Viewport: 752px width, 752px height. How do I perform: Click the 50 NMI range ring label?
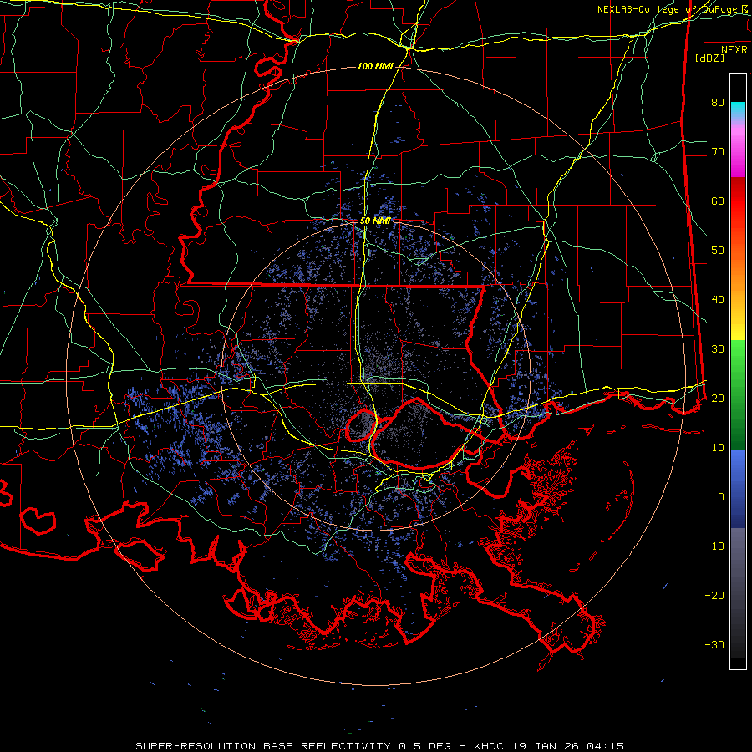point(375,221)
